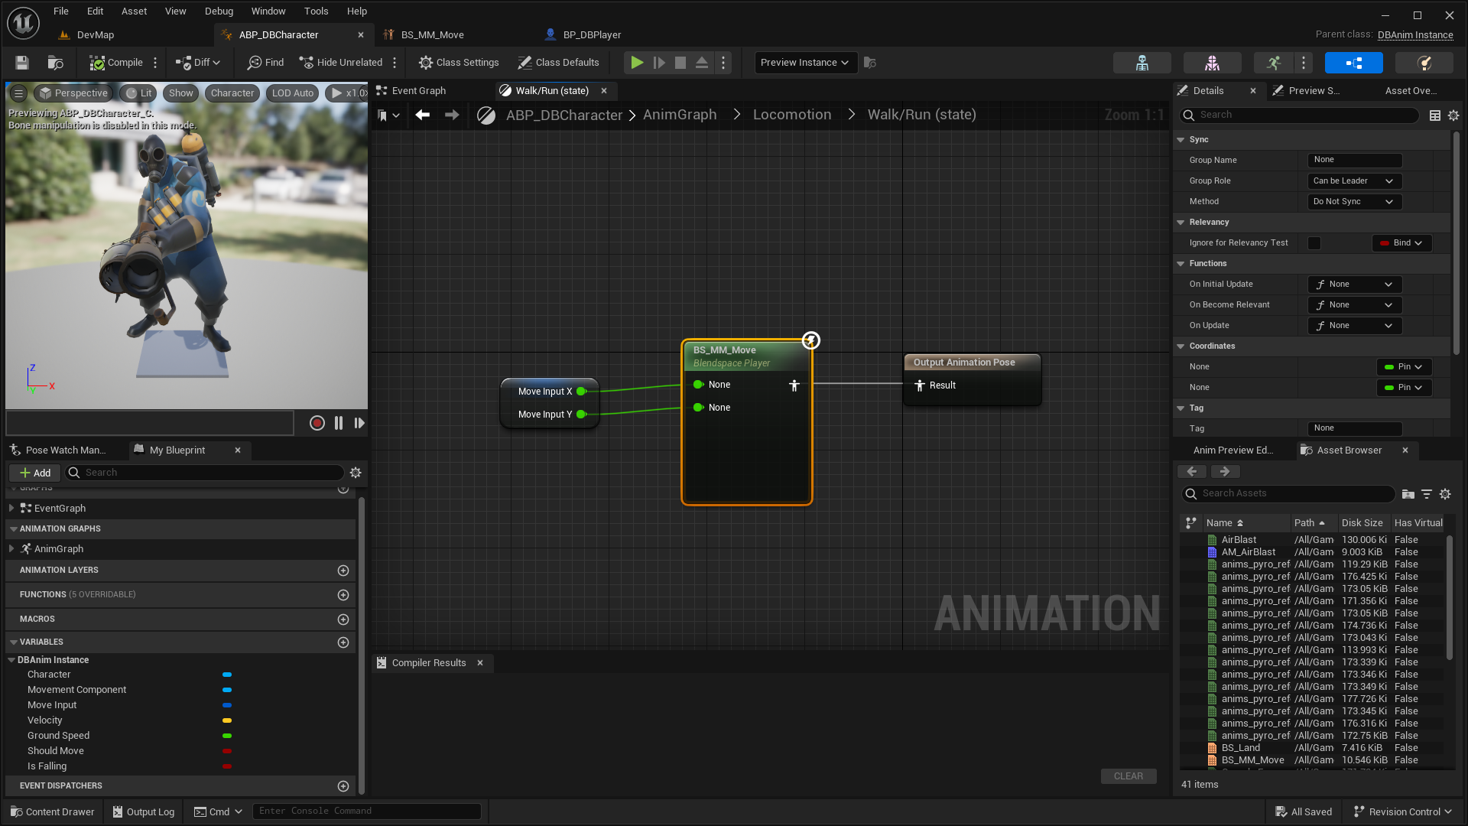Compile the animation blueprint
Viewport: 1468px width, 826px height.
[x=116, y=63]
